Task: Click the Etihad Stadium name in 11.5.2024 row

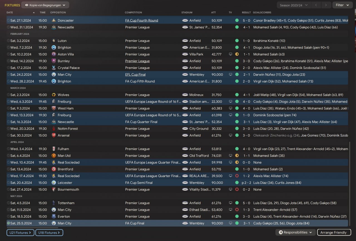Action: (200, 210)
